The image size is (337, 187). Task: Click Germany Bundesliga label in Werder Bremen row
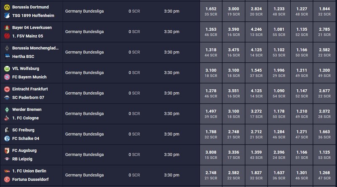tap(85, 114)
